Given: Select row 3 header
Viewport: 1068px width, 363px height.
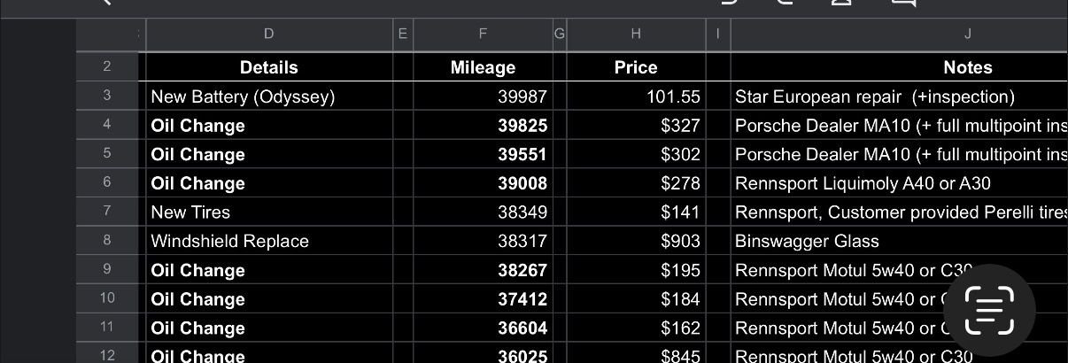Looking at the screenshot, I should click(107, 96).
